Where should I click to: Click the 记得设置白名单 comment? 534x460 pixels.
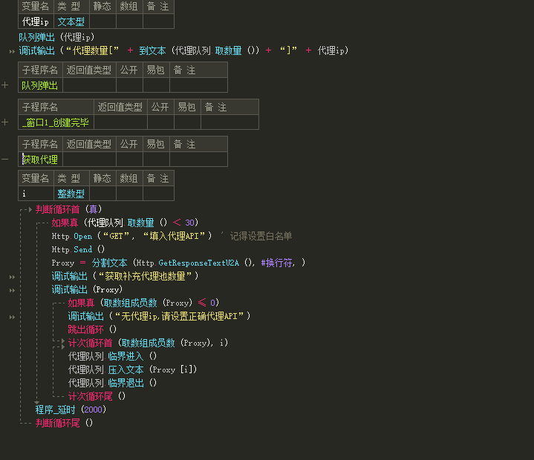[261, 236]
